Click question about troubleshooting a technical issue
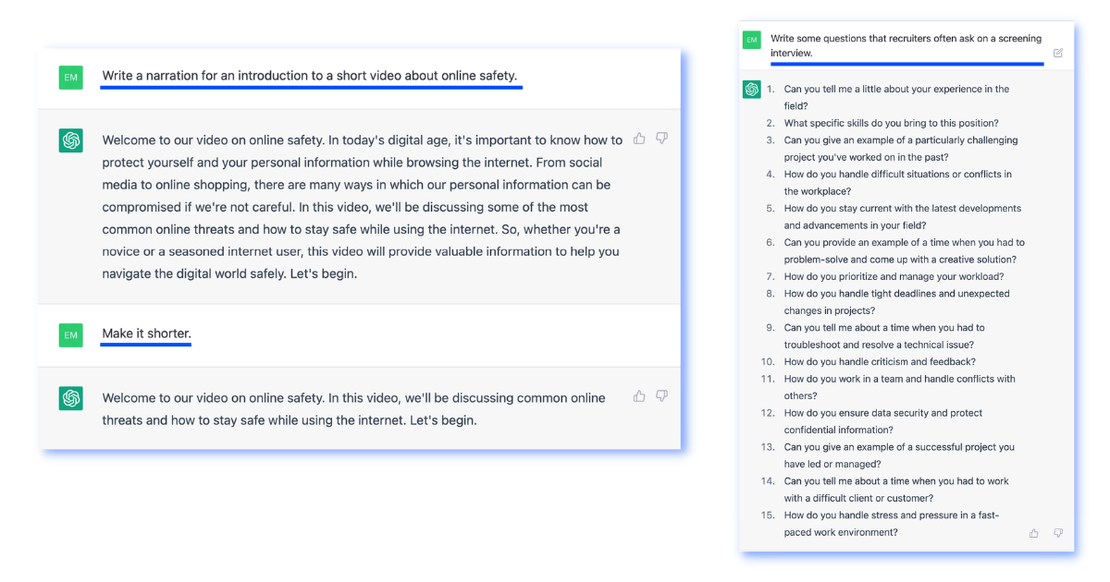Image resolution: width=1110 pixels, height=582 pixels. pos(884,336)
